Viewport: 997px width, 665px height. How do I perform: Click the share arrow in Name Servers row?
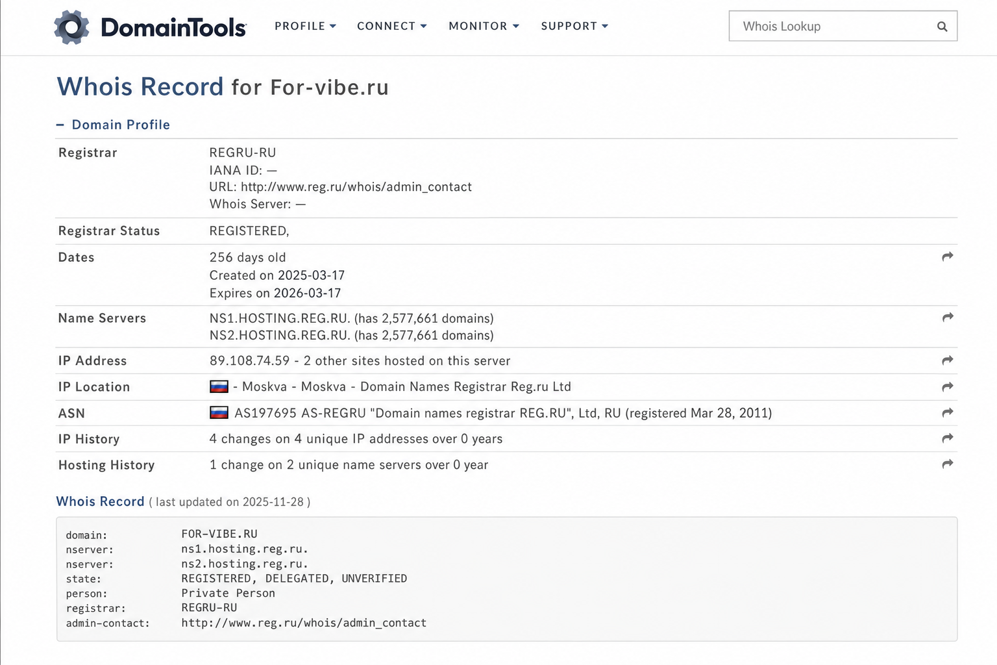(948, 317)
